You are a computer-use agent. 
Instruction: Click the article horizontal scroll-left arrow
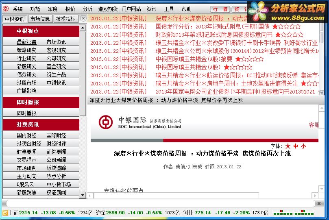click(90, 196)
